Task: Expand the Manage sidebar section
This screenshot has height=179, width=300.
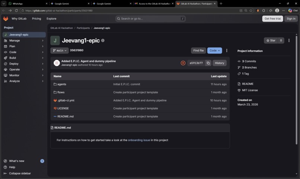Action: (24, 41)
